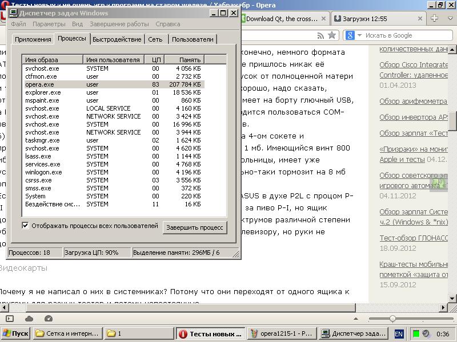This screenshot has width=457, height=342.
Task: Open Справка menu
Action: tap(168, 24)
